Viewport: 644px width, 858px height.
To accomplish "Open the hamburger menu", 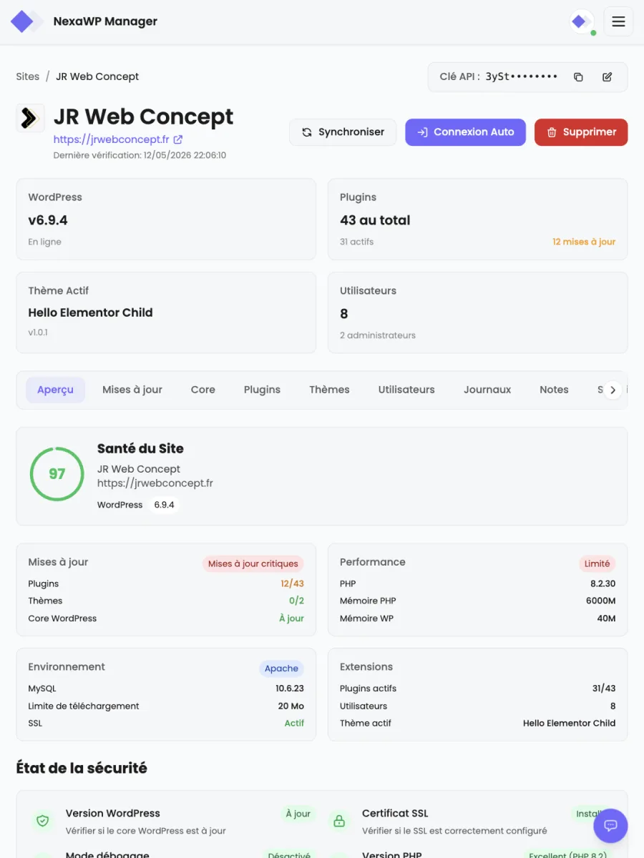I will point(618,21).
